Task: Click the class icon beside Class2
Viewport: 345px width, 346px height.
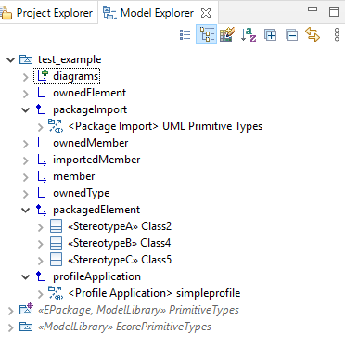Action: click(56, 226)
